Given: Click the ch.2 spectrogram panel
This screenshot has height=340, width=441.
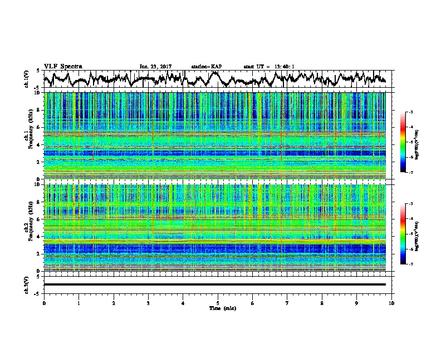Looking at the screenshot, I should pos(215,228).
